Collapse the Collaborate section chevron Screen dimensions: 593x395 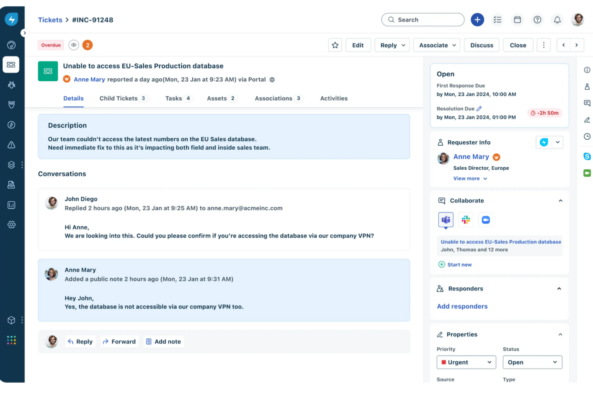pyautogui.click(x=559, y=201)
